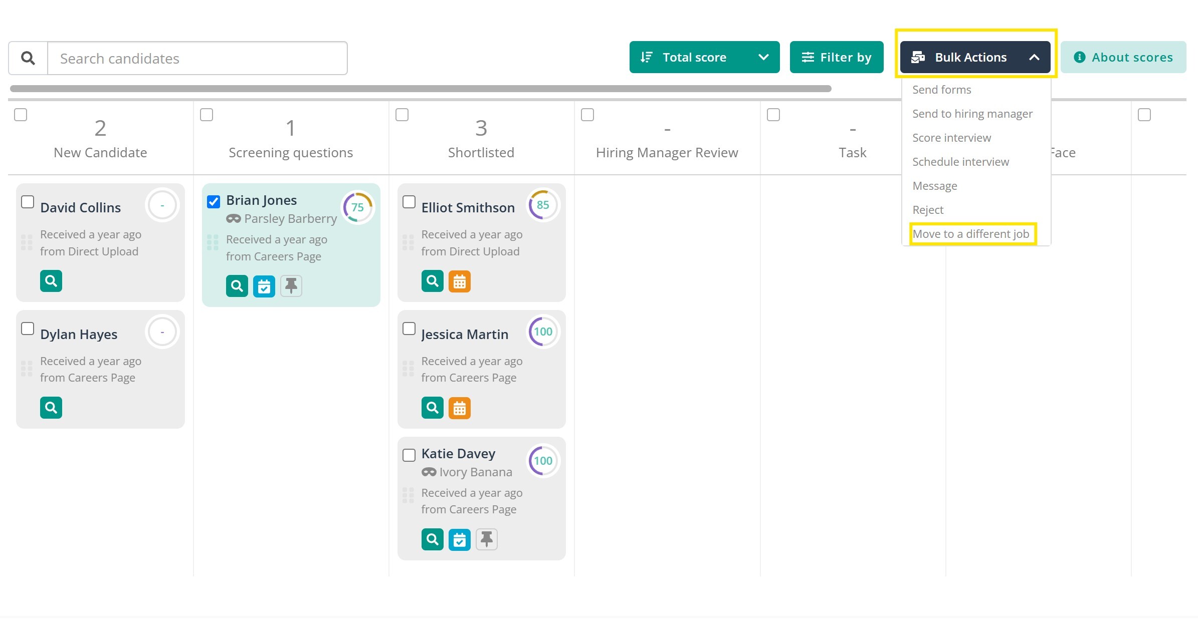Select all in Shortlisted column

pos(402,115)
